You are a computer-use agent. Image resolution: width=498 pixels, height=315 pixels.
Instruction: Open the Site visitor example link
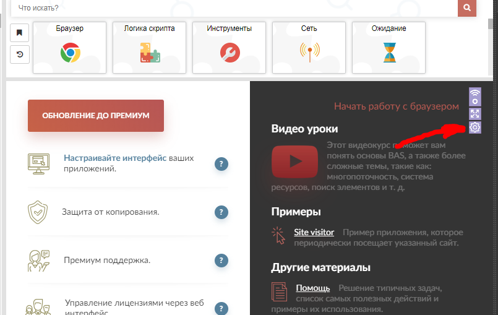(x=314, y=232)
